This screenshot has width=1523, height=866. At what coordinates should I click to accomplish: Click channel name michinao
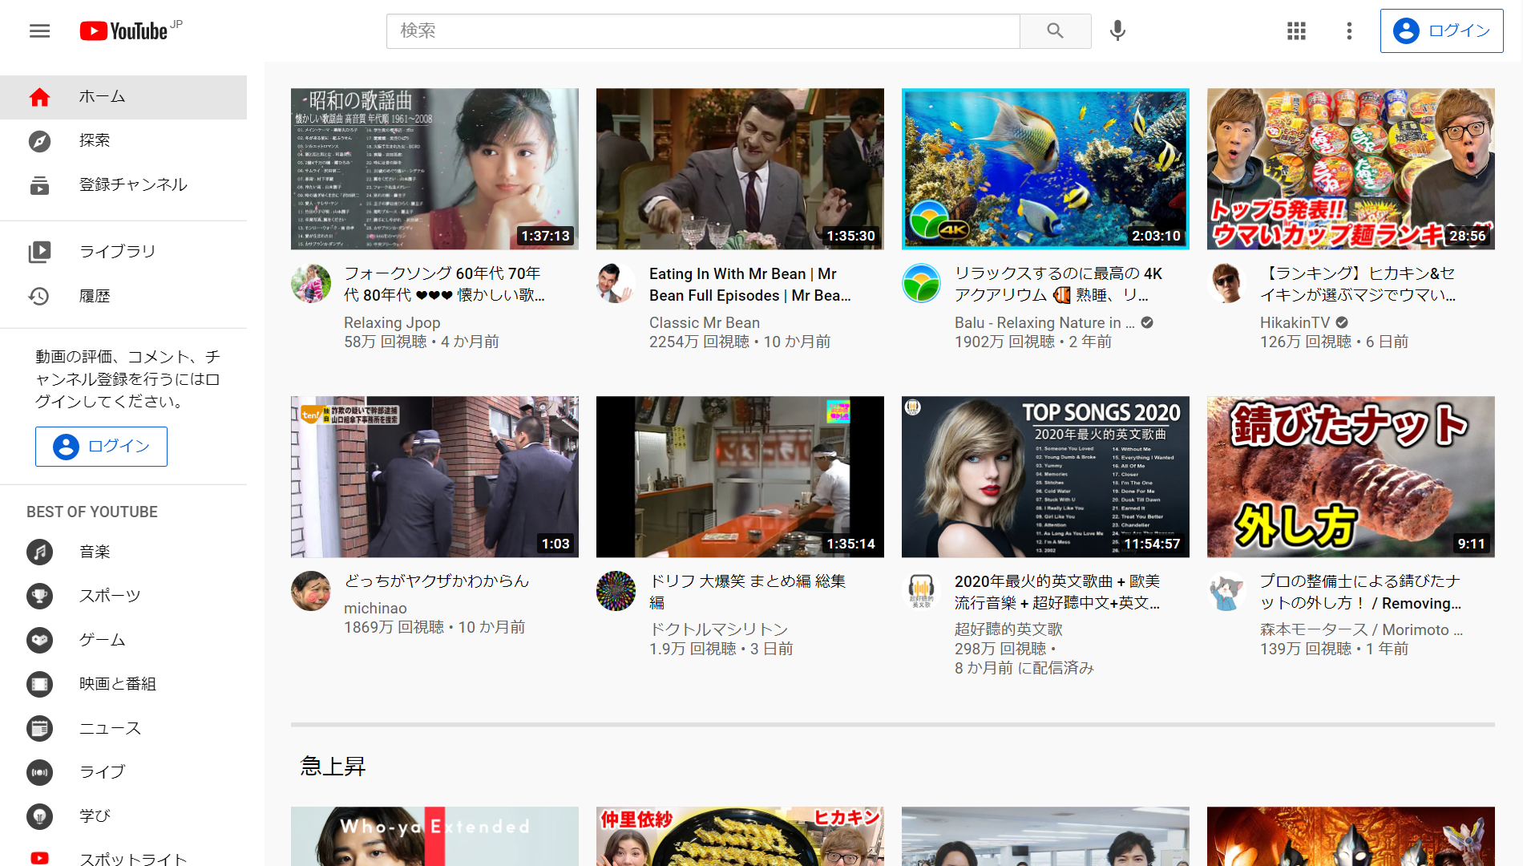(x=375, y=608)
